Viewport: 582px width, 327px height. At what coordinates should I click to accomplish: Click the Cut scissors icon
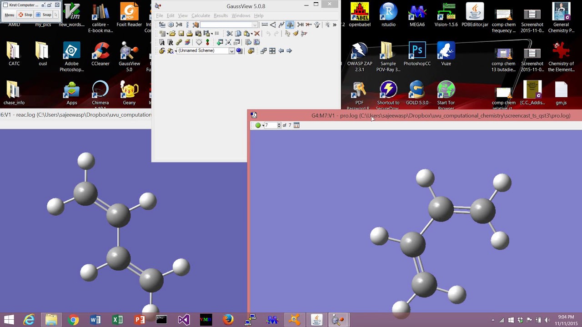(230, 33)
